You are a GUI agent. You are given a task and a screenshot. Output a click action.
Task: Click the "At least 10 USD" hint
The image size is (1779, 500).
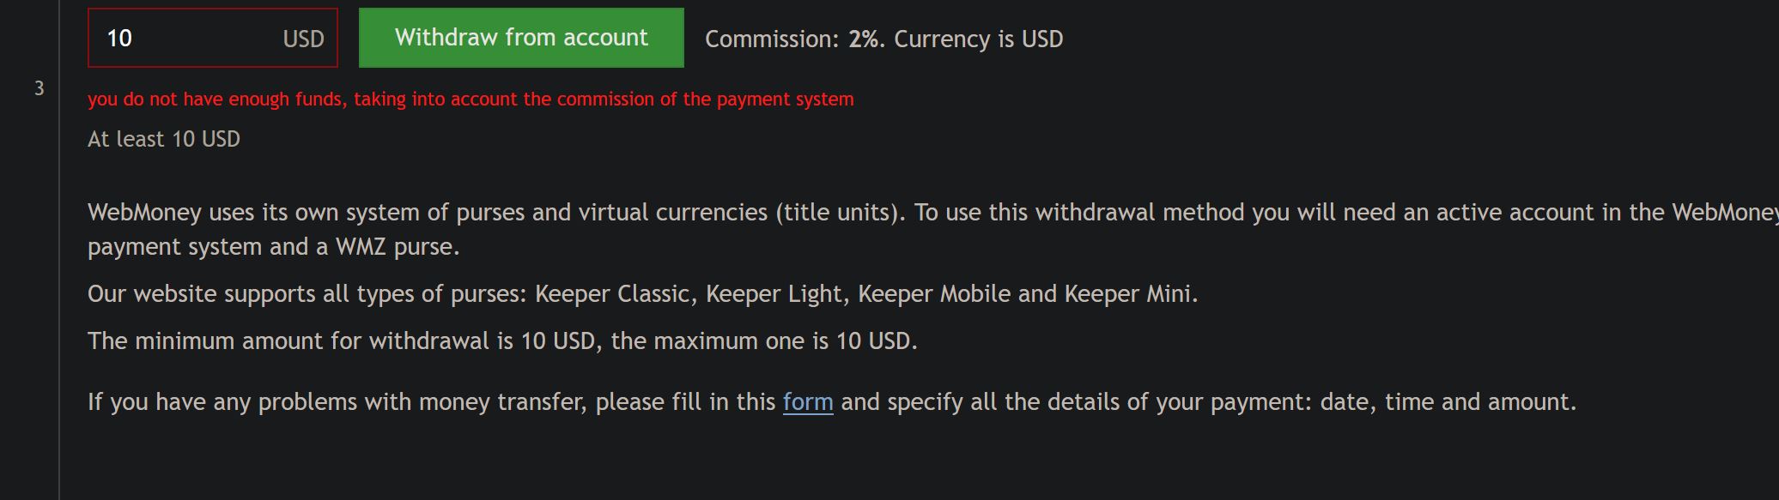[x=164, y=139]
